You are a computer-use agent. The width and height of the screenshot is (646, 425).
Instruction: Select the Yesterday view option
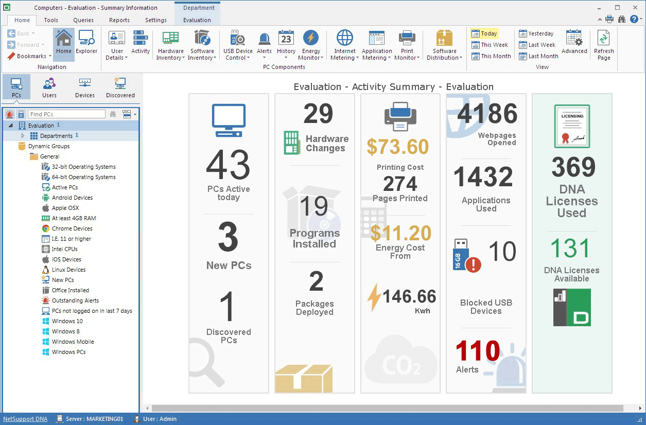536,33
